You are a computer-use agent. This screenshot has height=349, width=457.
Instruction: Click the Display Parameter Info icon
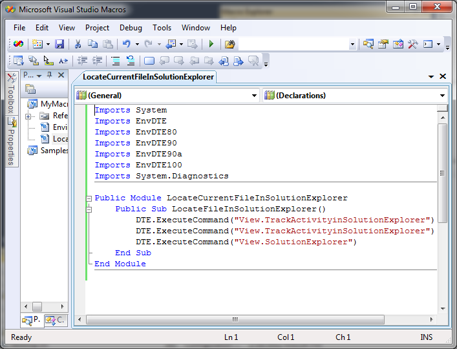point(34,61)
